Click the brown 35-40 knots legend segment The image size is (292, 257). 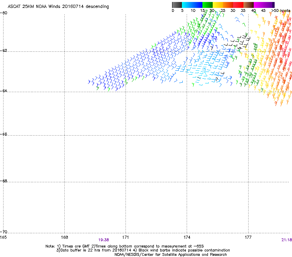249,5
